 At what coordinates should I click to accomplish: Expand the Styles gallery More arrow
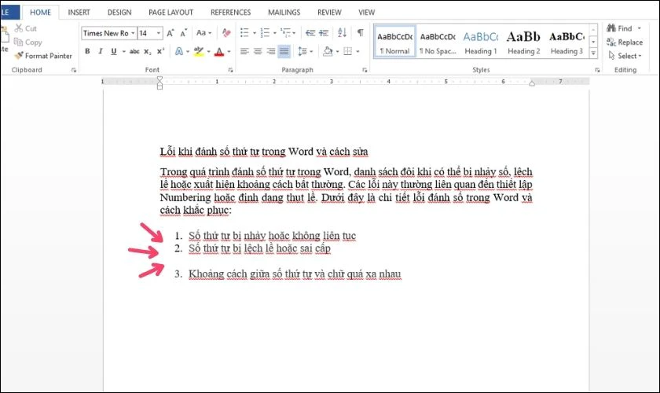[x=593, y=53]
